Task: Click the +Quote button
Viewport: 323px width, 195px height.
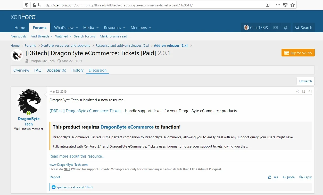Action: pyautogui.click(x=288, y=177)
